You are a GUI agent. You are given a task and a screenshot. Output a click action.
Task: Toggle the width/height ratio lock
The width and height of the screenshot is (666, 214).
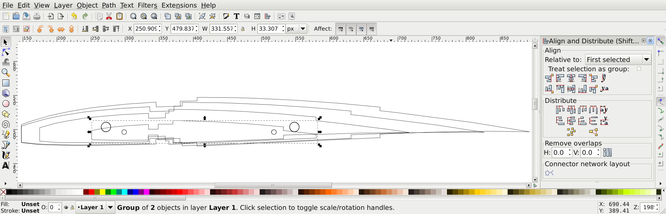[243, 29]
